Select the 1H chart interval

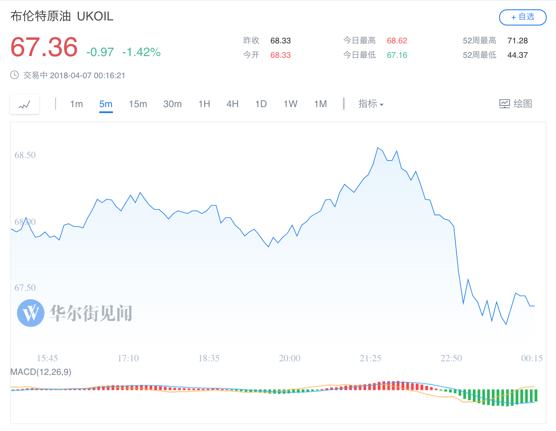(x=204, y=104)
